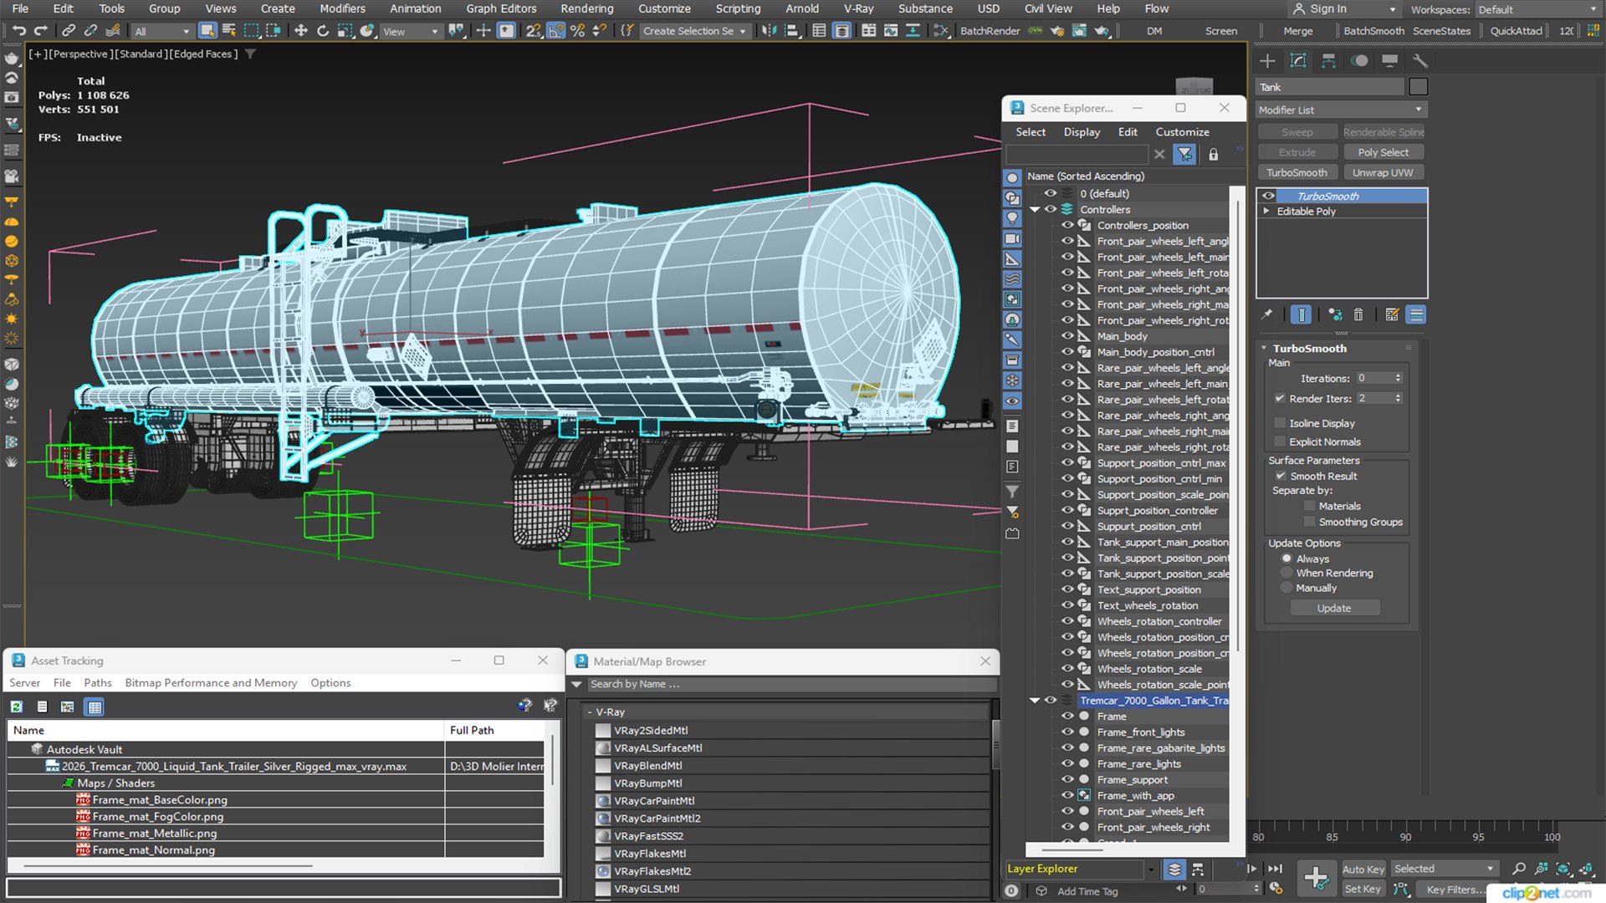The width and height of the screenshot is (1606, 903).
Task: Open the Paths menu in Asset Tracking
Action: [x=97, y=683]
